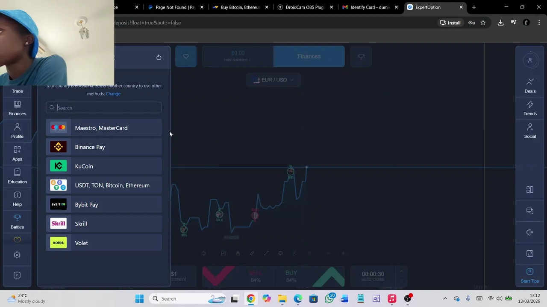The image size is (547, 307).
Task: Focus the payment method search field
Action: [x=104, y=108]
